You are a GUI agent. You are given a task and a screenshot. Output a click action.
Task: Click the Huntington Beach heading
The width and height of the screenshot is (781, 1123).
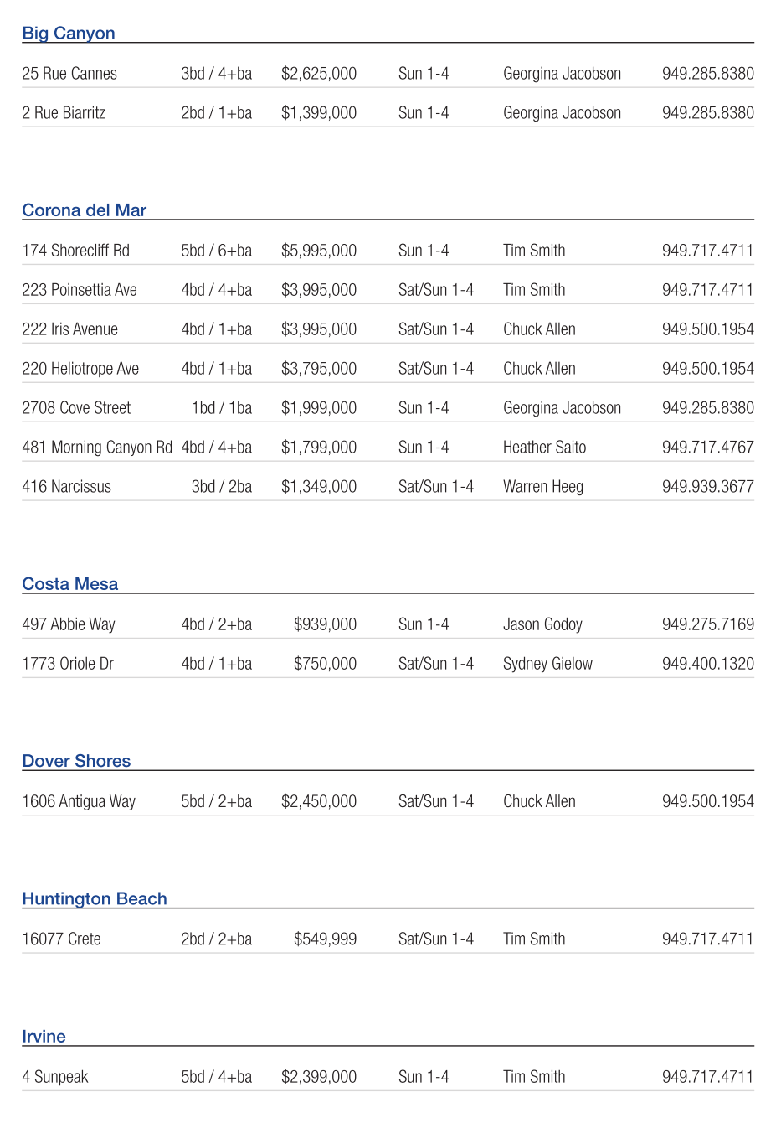coord(95,898)
